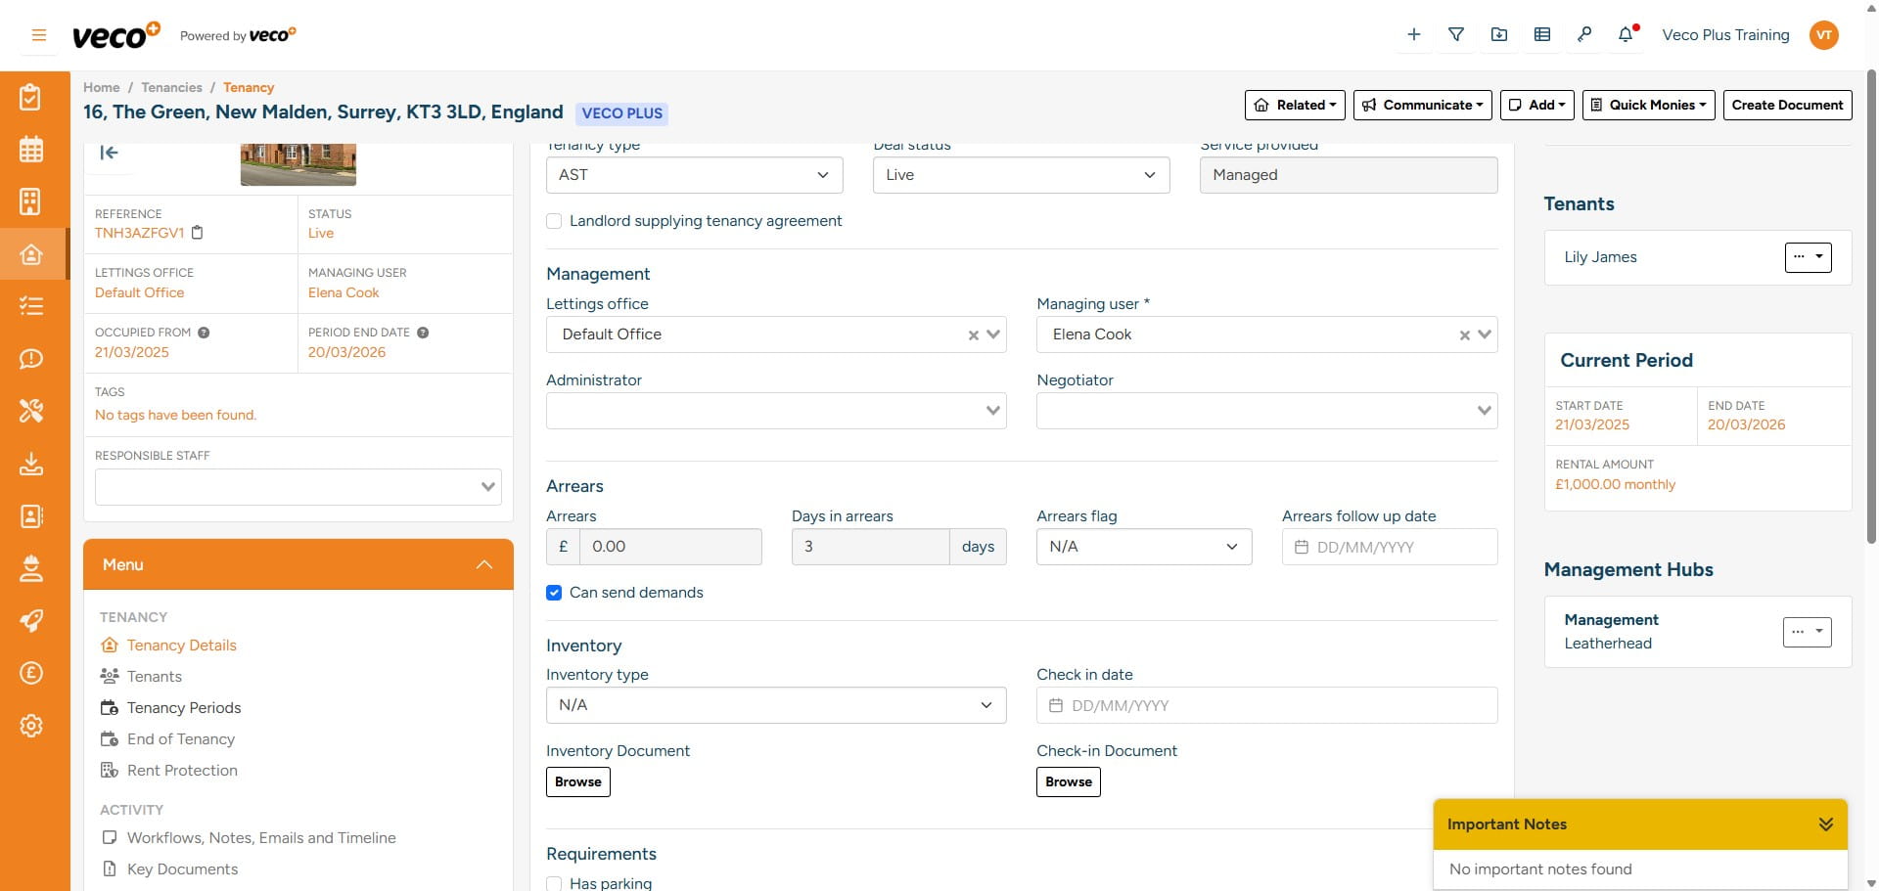Screen dimensions: 1879x891
Task: Copy the tenancy reference with clipboard icon
Action: [197, 233]
